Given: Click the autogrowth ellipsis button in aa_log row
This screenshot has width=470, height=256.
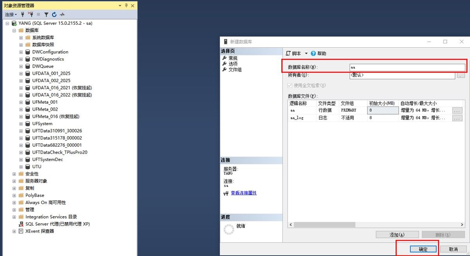Looking at the screenshot, I should tap(457, 118).
